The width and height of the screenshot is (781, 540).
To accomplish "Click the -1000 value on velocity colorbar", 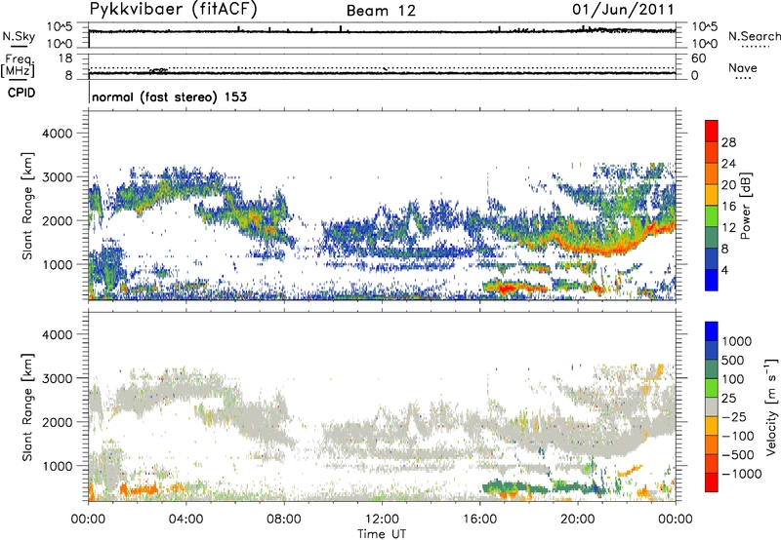I will point(741,474).
